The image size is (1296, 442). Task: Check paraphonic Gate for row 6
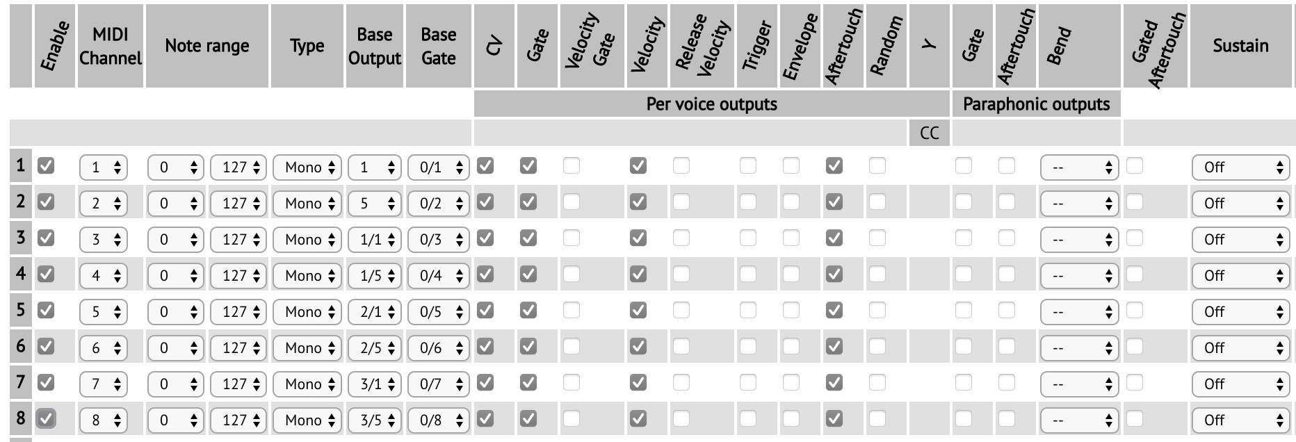coord(964,346)
